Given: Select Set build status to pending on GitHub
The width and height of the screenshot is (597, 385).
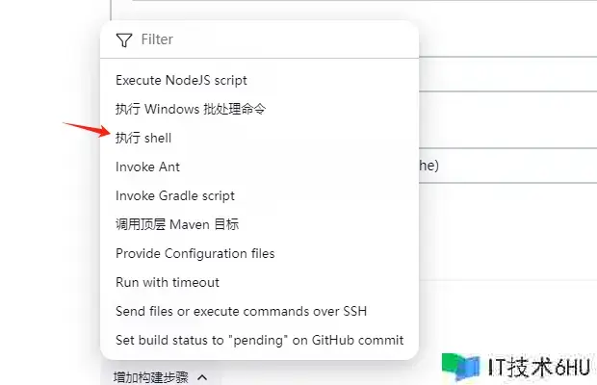Looking at the screenshot, I should [259, 340].
